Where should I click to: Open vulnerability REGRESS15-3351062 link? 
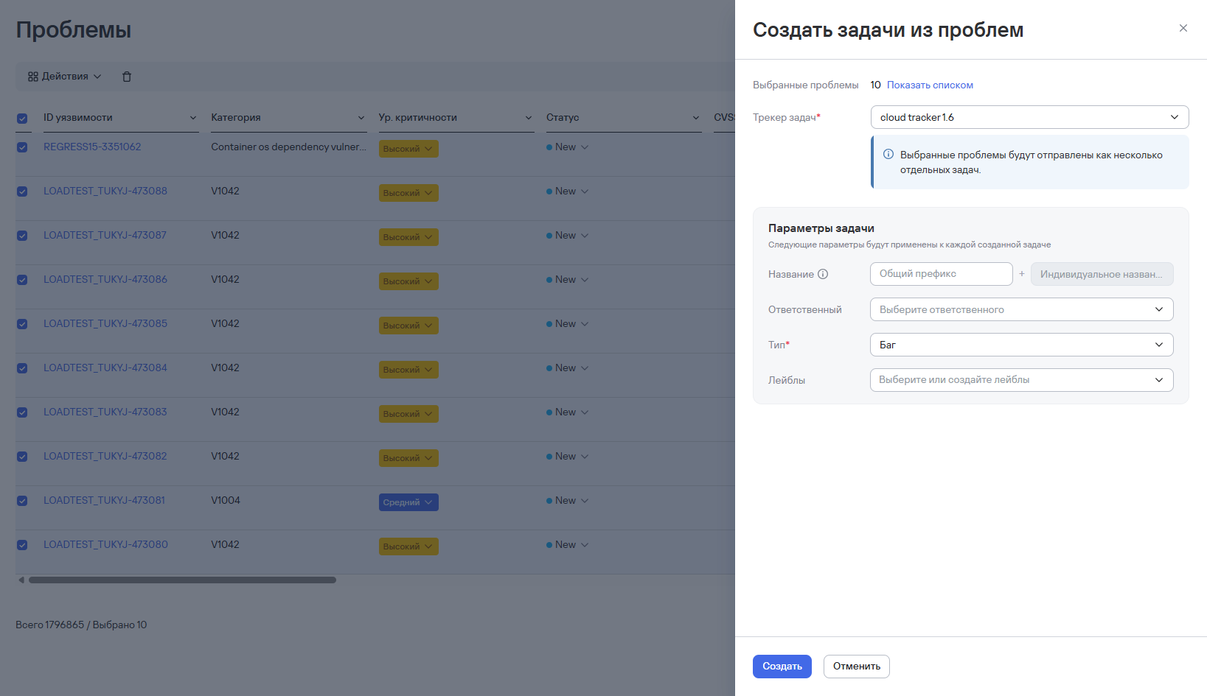[x=92, y=147]
